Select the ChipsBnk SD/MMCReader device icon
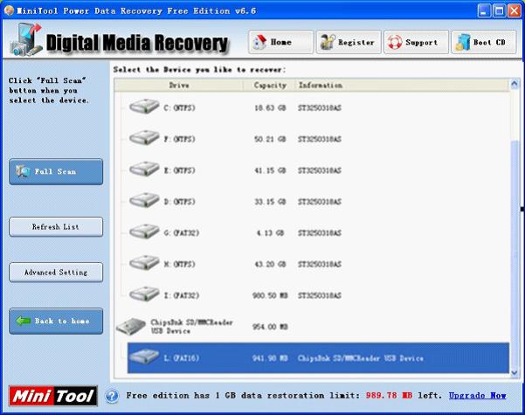525x415 pixels. pos(131,326)
